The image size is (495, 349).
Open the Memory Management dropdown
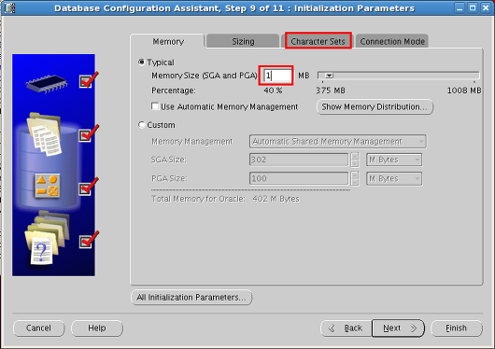point(337,141)
